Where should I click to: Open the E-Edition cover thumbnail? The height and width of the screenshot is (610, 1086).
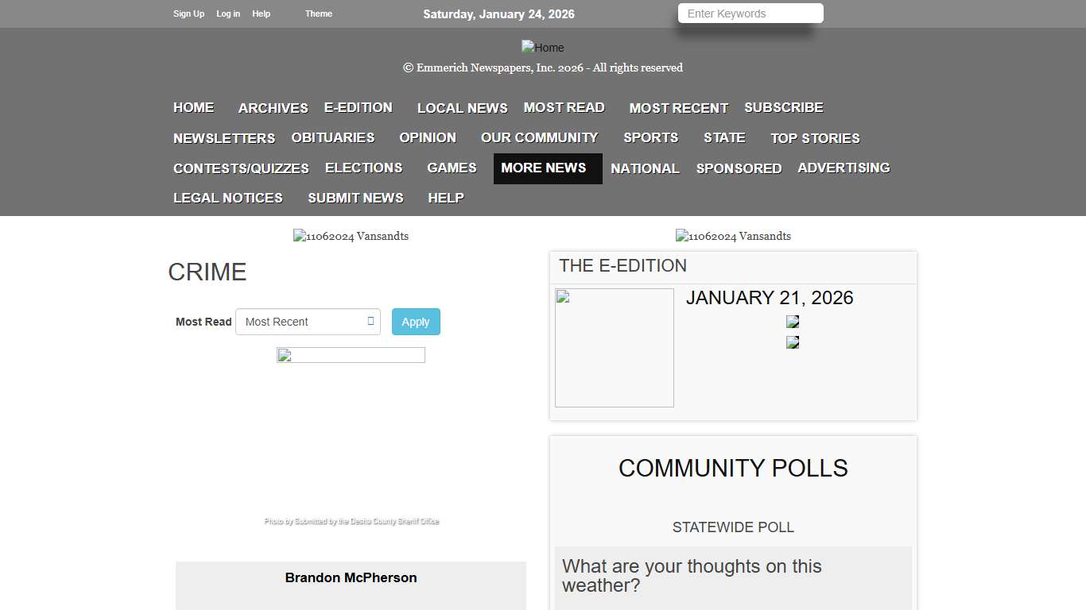coord(614,348)
